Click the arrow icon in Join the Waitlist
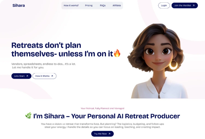 point(194,5)
